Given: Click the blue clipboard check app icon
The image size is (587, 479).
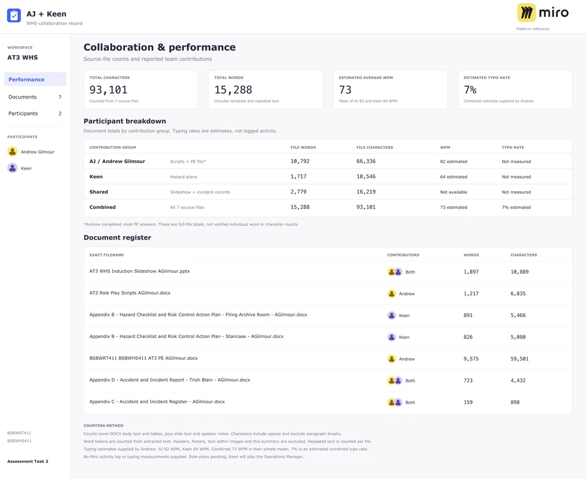Looking at the screenshot, I should (14, 16).
